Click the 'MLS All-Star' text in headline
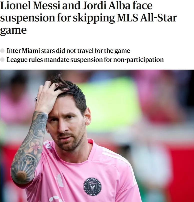Viewport: 194px width, 202px height. pos(146,18)
